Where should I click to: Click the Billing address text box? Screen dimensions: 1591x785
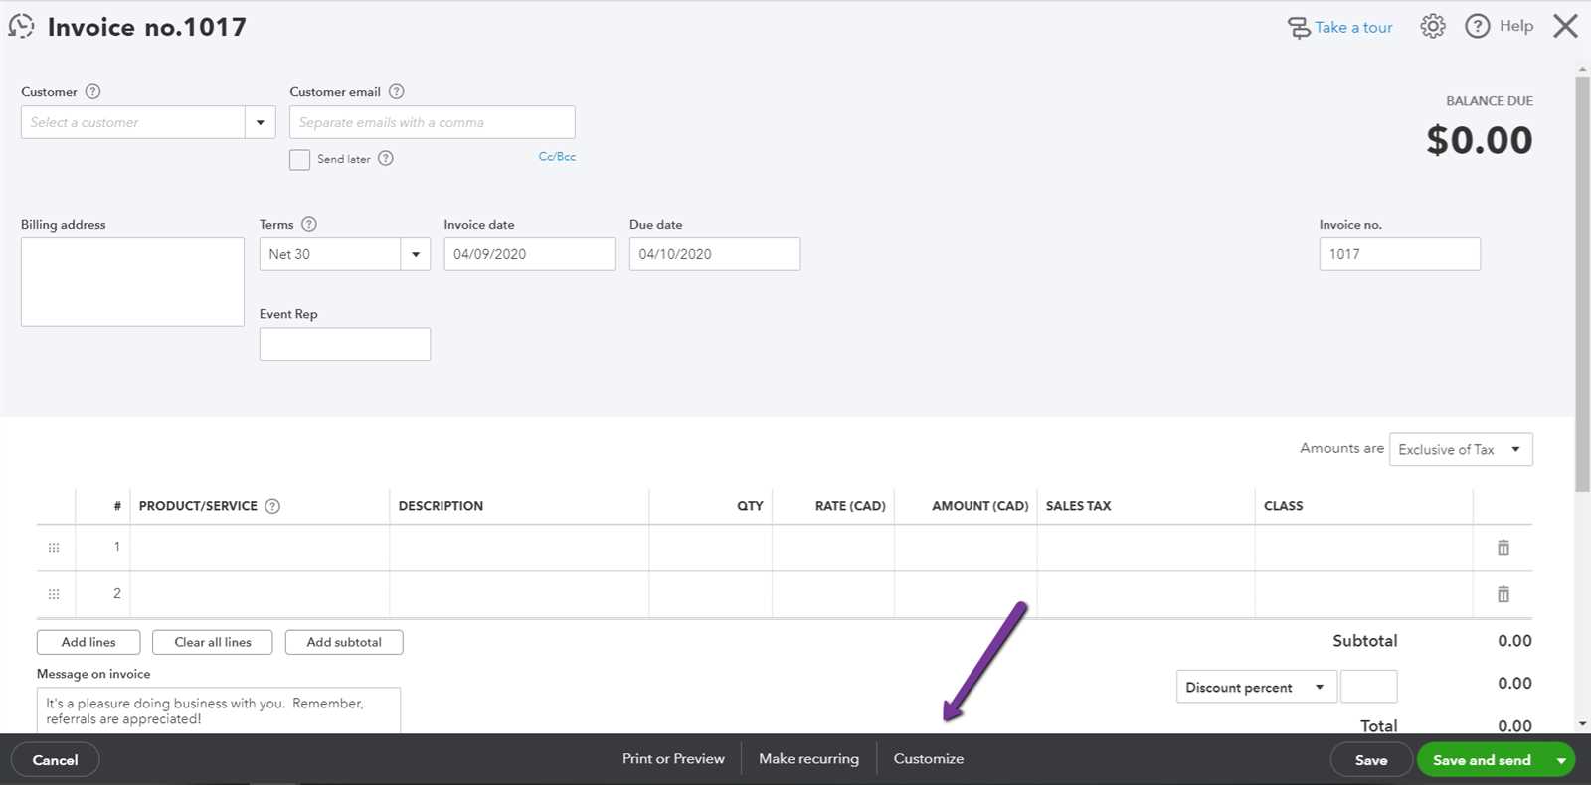(x=132, y=282)
